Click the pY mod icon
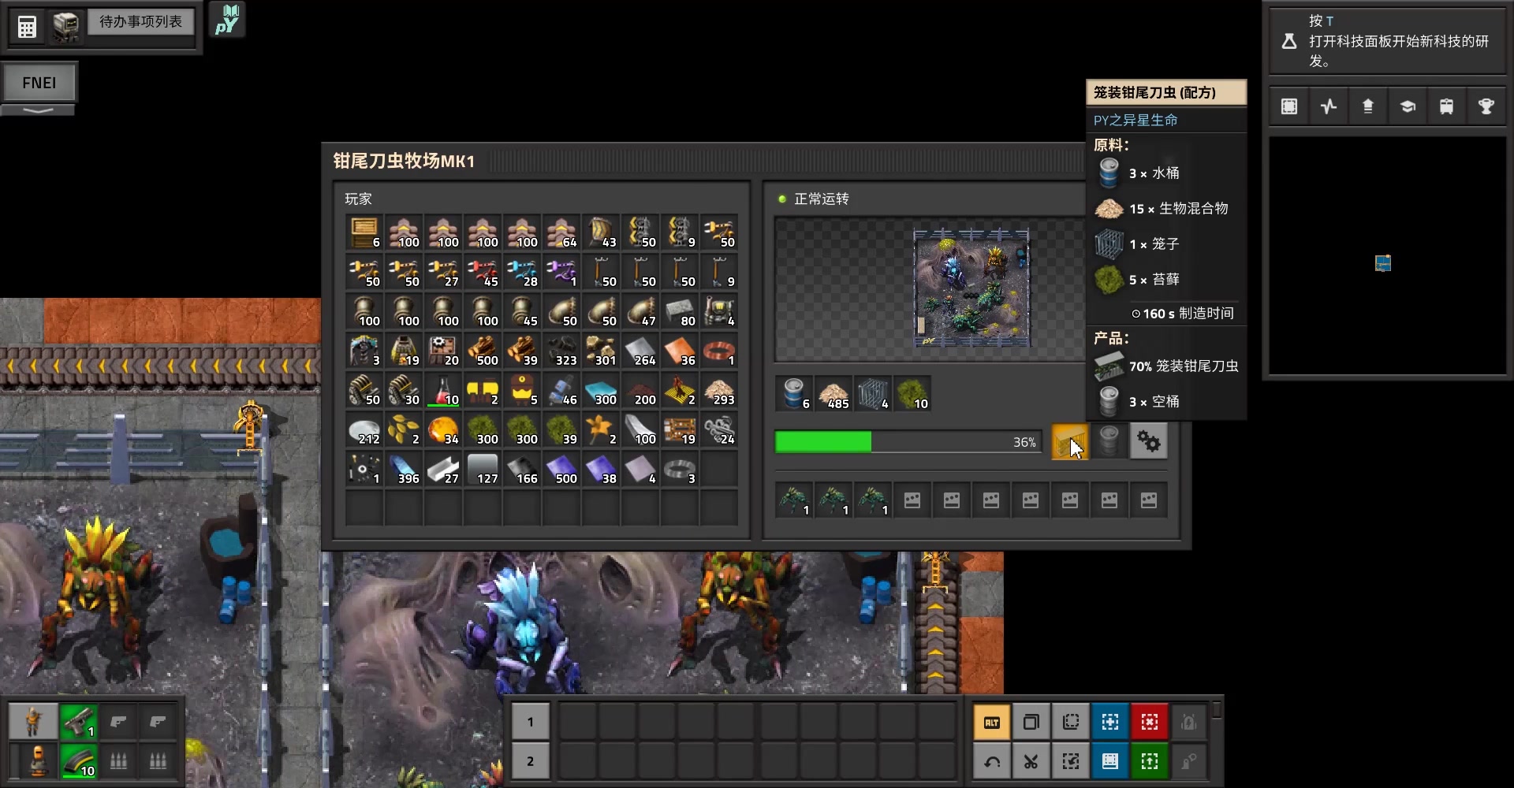1514x788 pixels. tap(227, 20)
